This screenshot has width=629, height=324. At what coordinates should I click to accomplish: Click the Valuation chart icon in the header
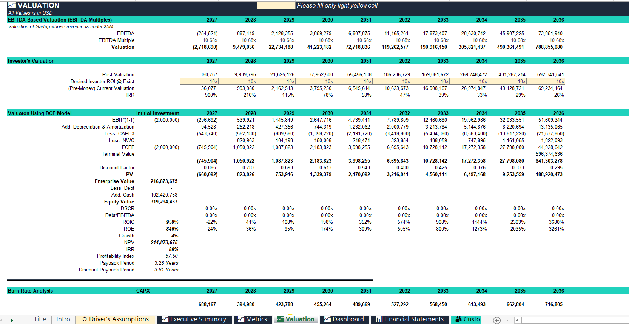pos(12,5)
